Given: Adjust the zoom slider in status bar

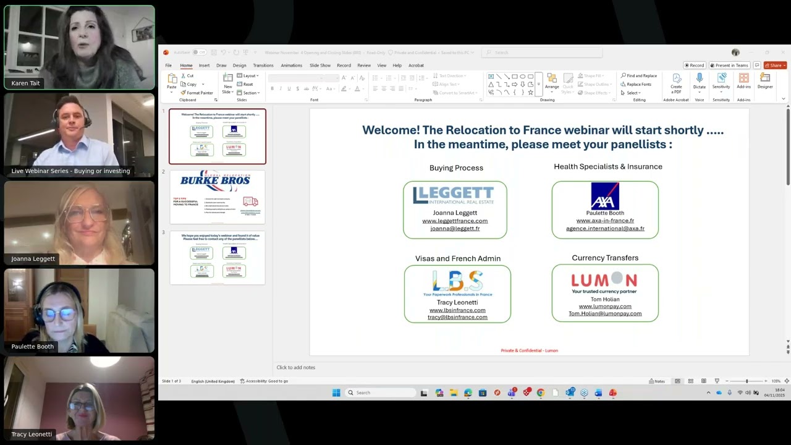Looking at the screenshot, I should [747, 381].
